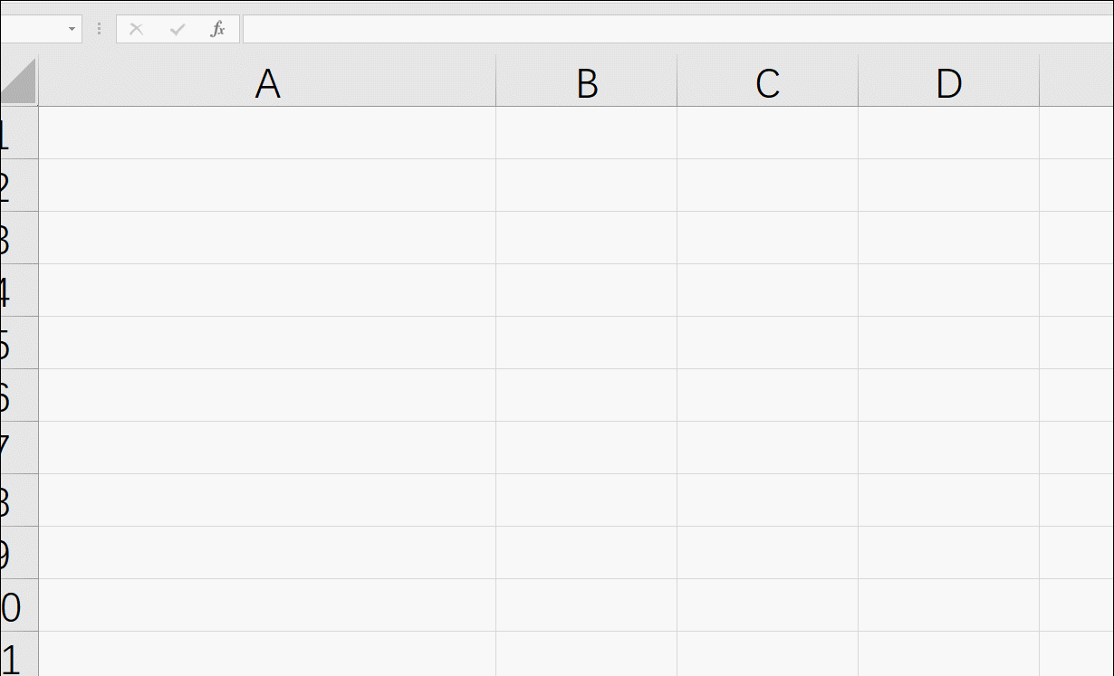
Task: Click cell C6
Action: (768, 395)
